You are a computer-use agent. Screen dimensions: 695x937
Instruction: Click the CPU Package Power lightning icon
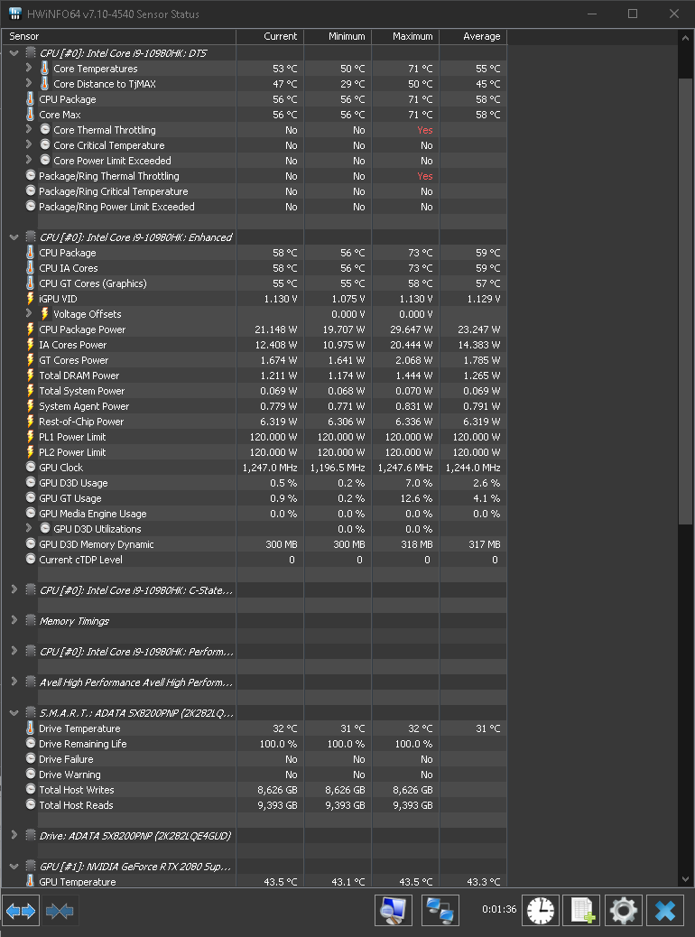(31, 329)
